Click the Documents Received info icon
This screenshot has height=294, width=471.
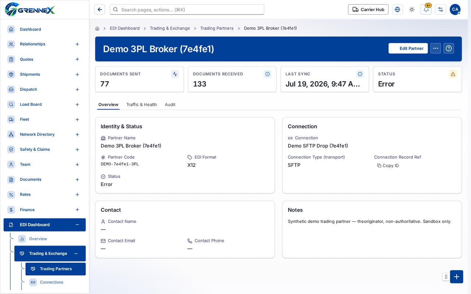(268, 74)
